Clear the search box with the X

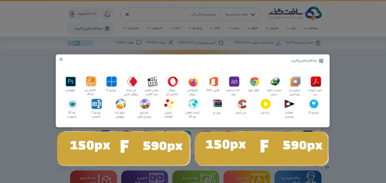pos(127,14)
